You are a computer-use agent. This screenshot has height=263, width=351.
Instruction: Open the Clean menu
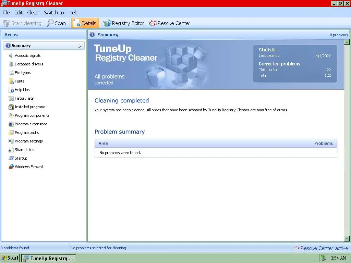[33, 13]
